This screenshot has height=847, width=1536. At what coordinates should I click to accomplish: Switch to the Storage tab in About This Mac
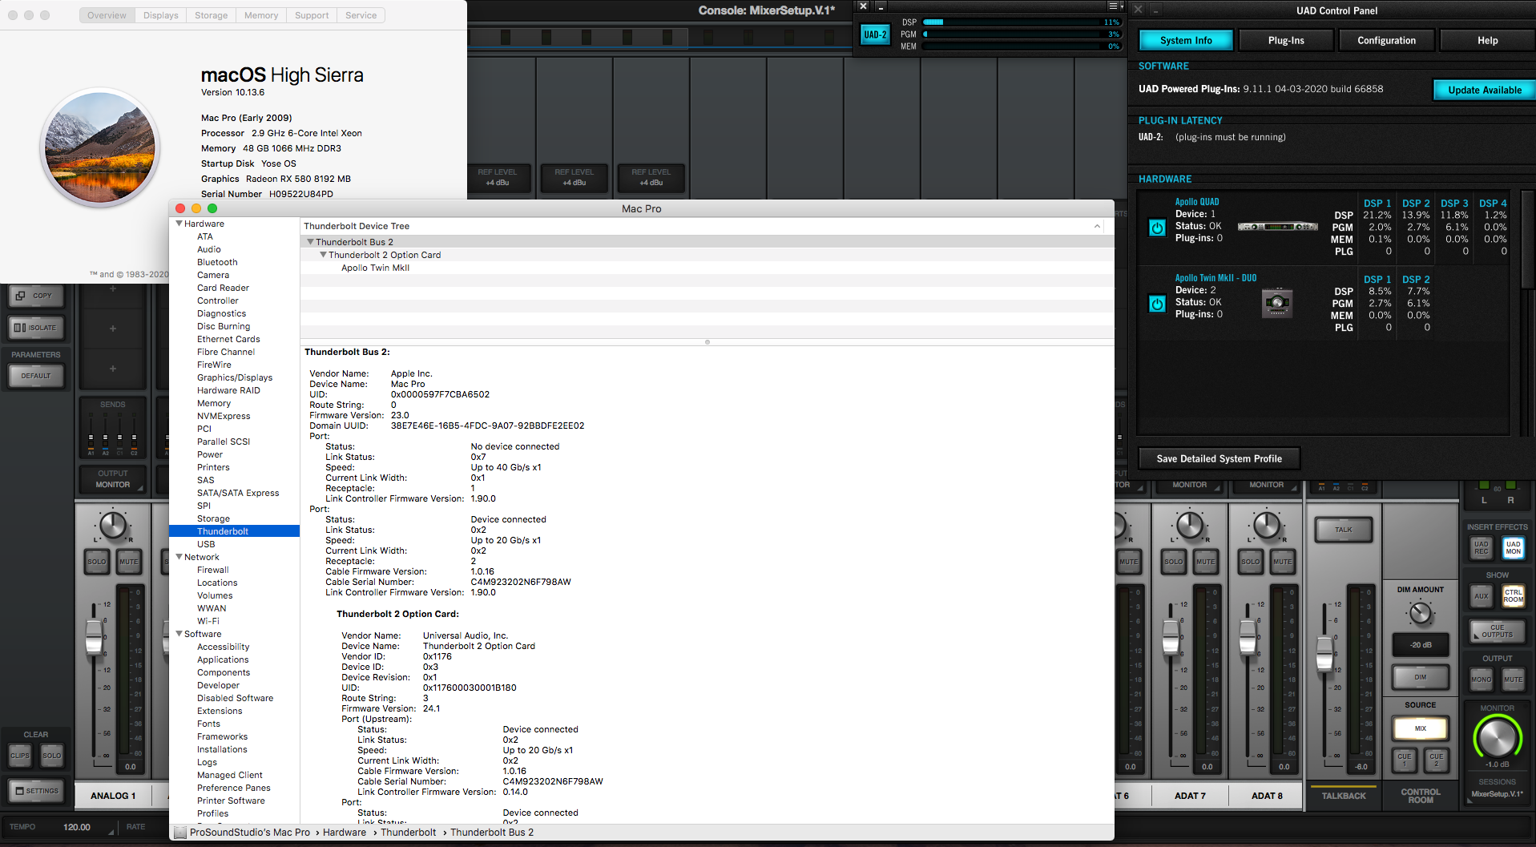(x=212, y=15)
